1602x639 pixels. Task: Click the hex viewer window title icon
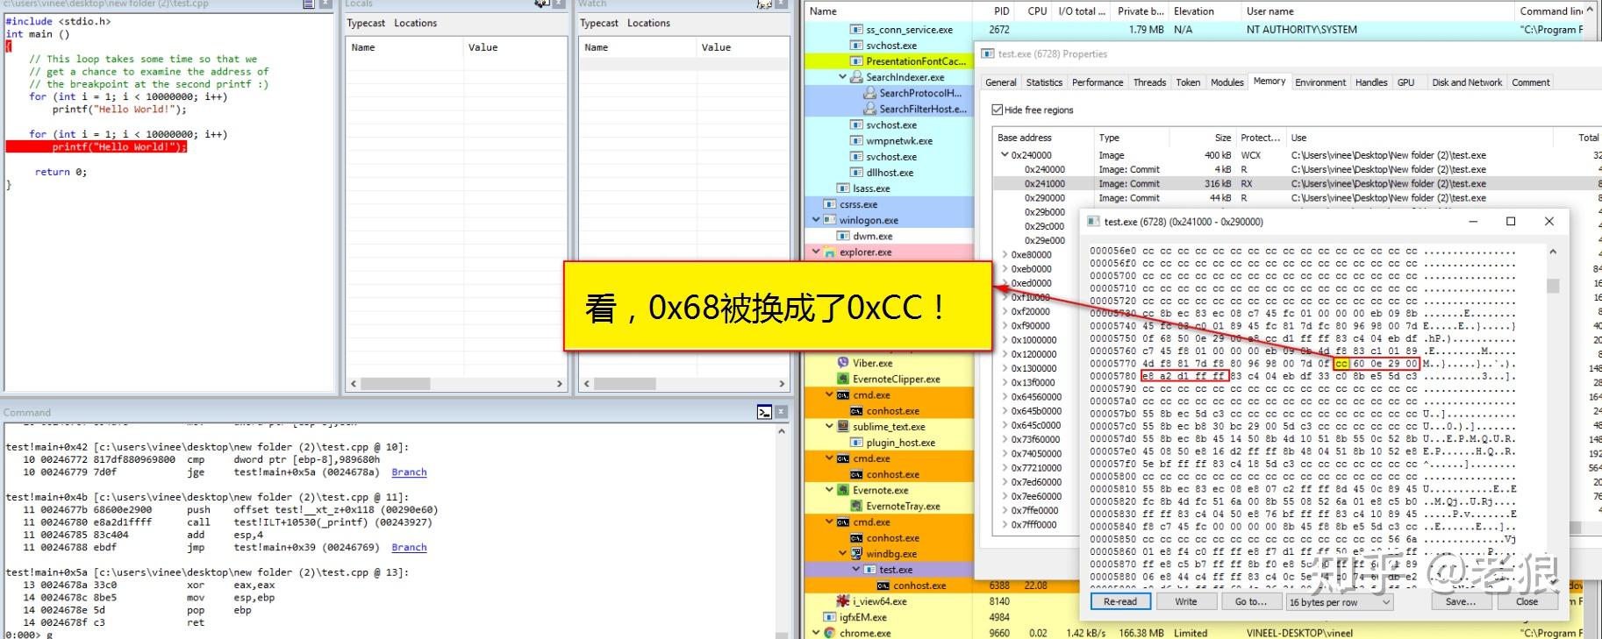[x=1093, y=222]
